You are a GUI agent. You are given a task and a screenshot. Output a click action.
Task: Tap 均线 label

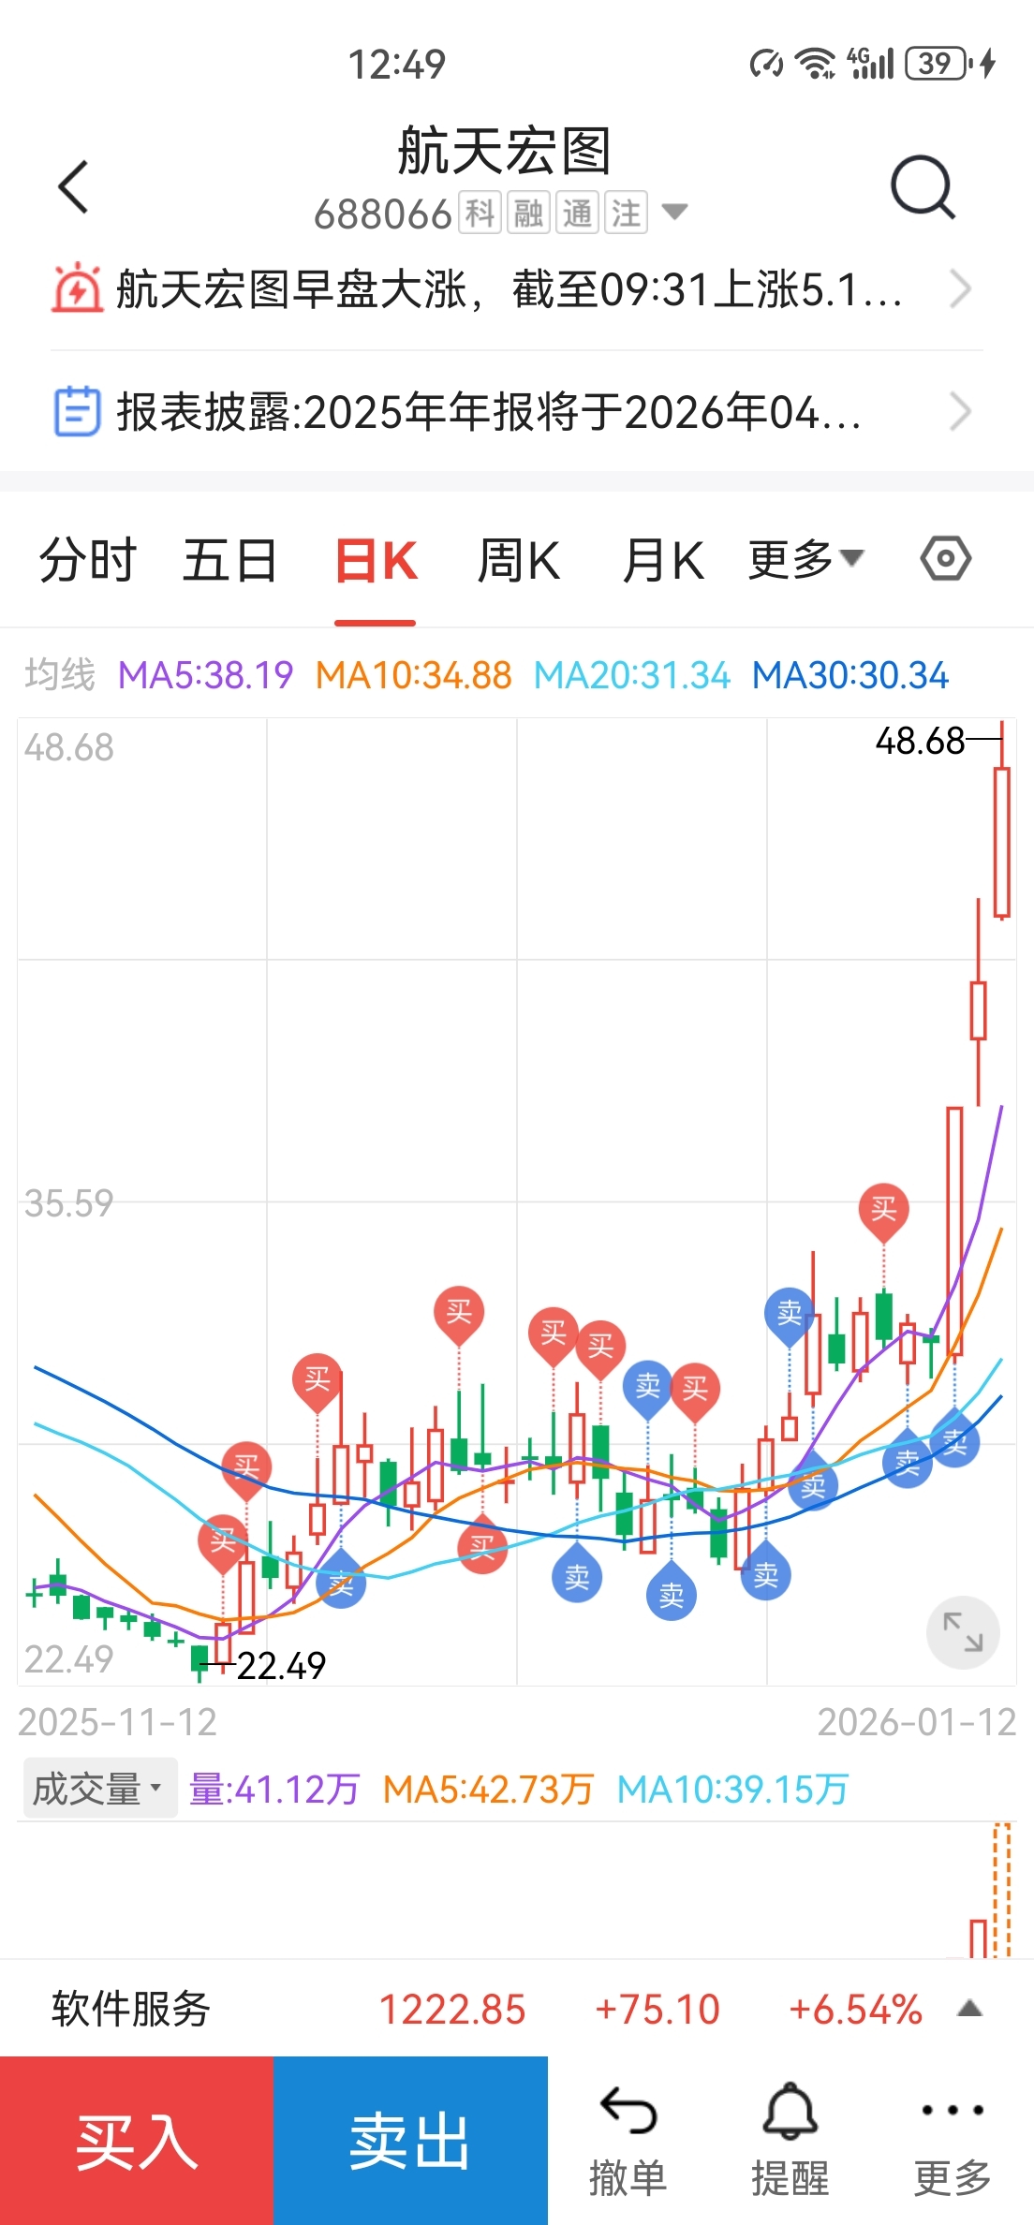click(x=60, y=674)
